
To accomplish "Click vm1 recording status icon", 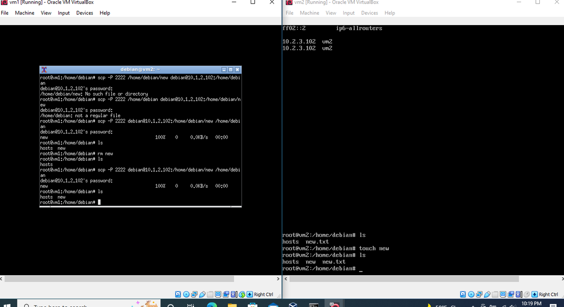I will pos(226,294).
